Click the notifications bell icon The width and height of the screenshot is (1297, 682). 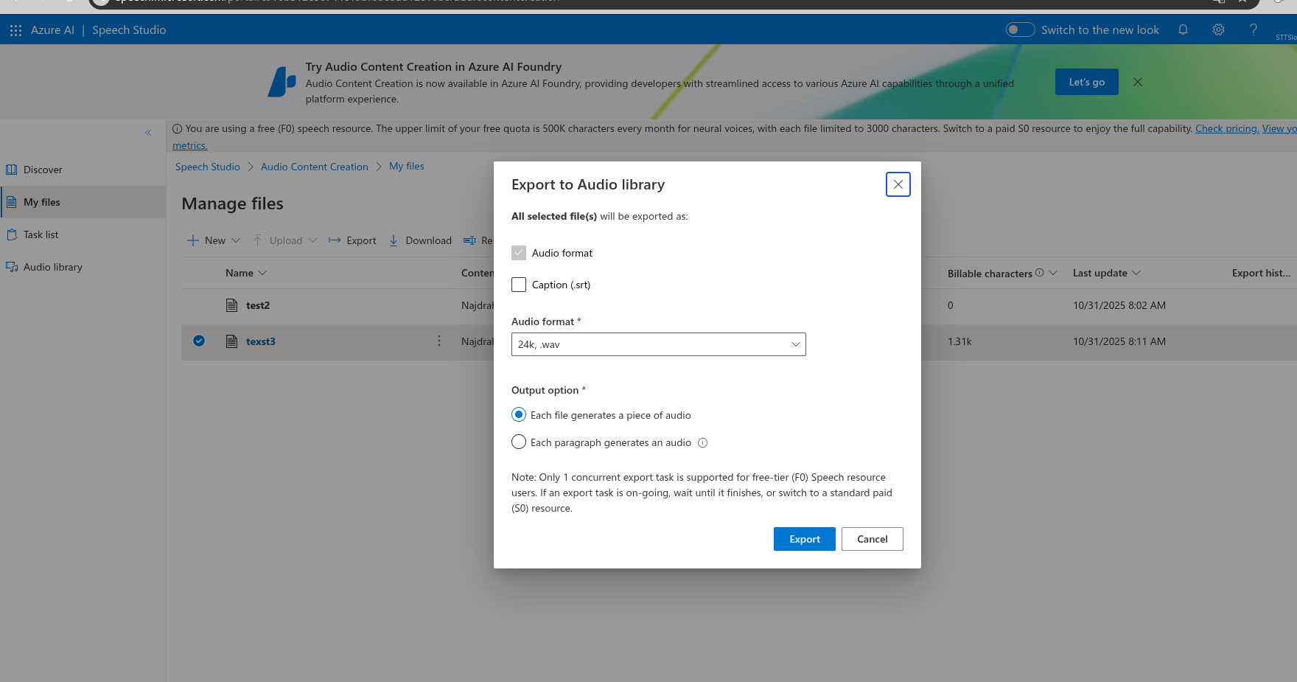[x=1183, y=29]
